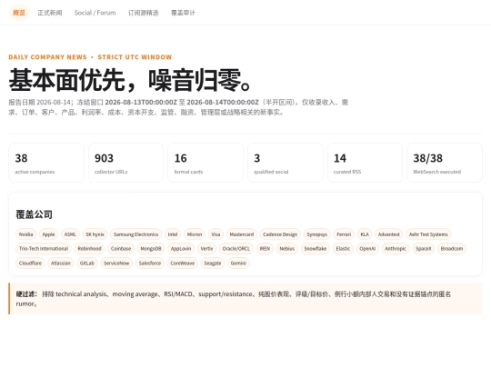Select the Nvidia company chip
This screenshot has width=491, height=368.
(25, 234)
